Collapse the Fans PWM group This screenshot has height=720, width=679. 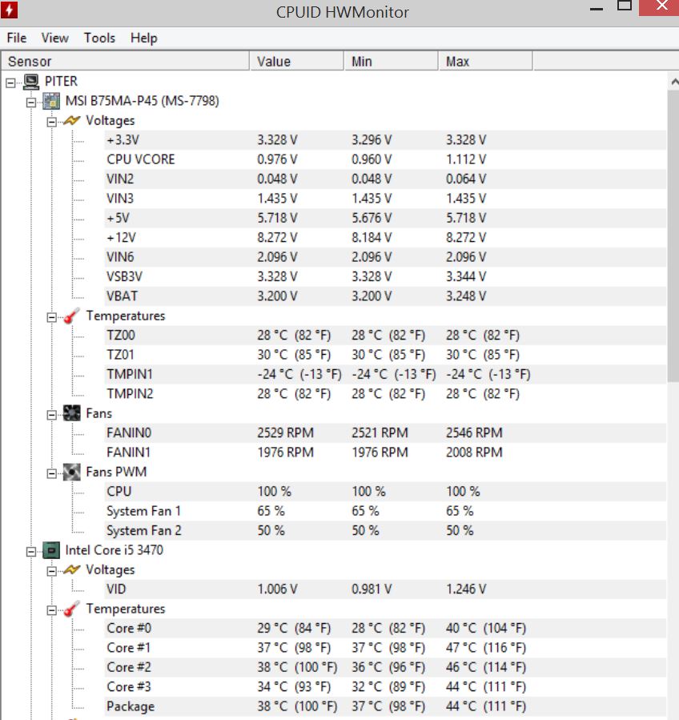[52, 473]
